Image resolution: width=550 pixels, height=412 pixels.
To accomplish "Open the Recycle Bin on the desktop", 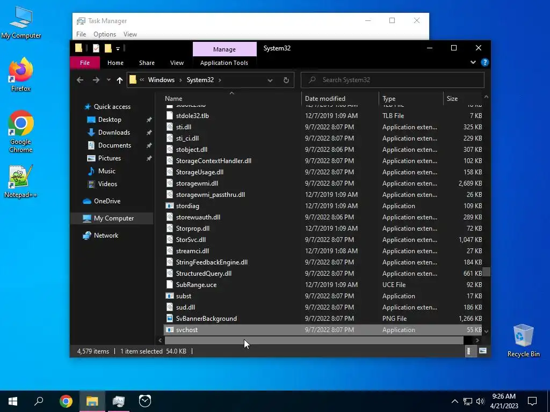I will click(x=523, y=341).
